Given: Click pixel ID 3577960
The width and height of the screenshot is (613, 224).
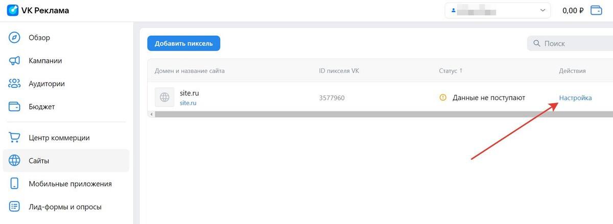Looking at the screenshot, I should pos(332,97).
